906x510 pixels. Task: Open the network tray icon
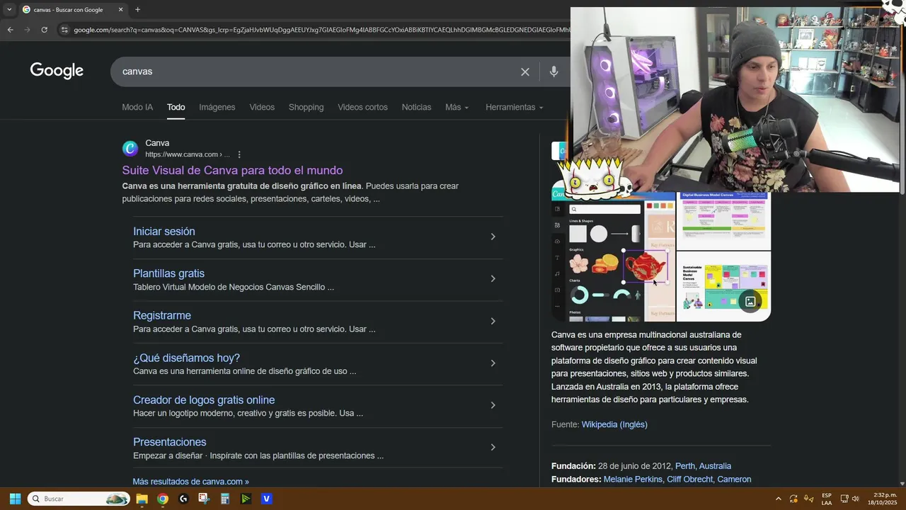click(844, 499)
